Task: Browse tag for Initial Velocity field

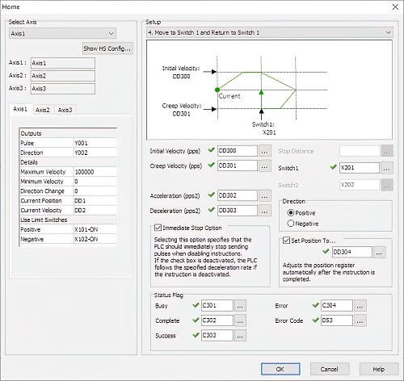Action: [264, 151]
